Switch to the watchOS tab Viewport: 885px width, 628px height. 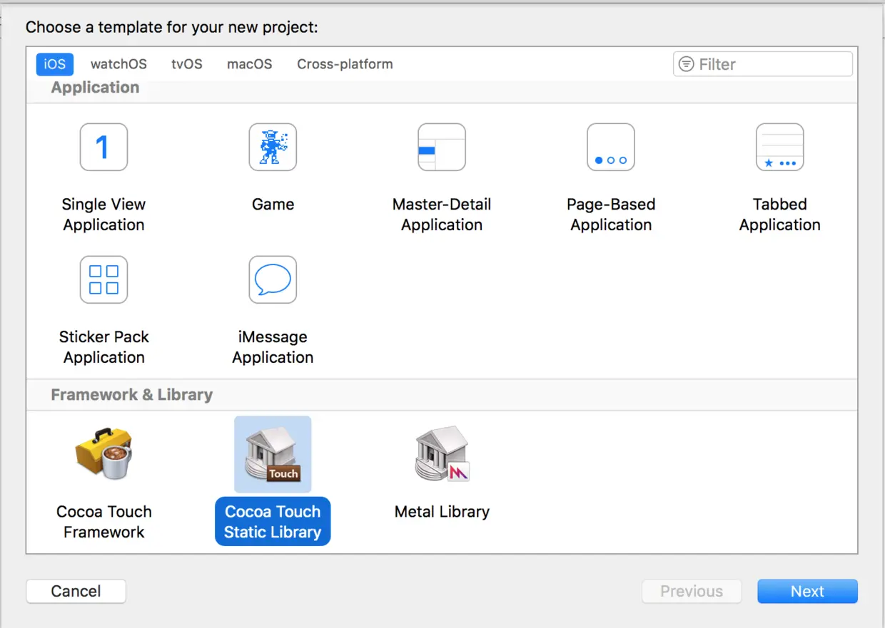pyautogui.click(x=118, y=64)
